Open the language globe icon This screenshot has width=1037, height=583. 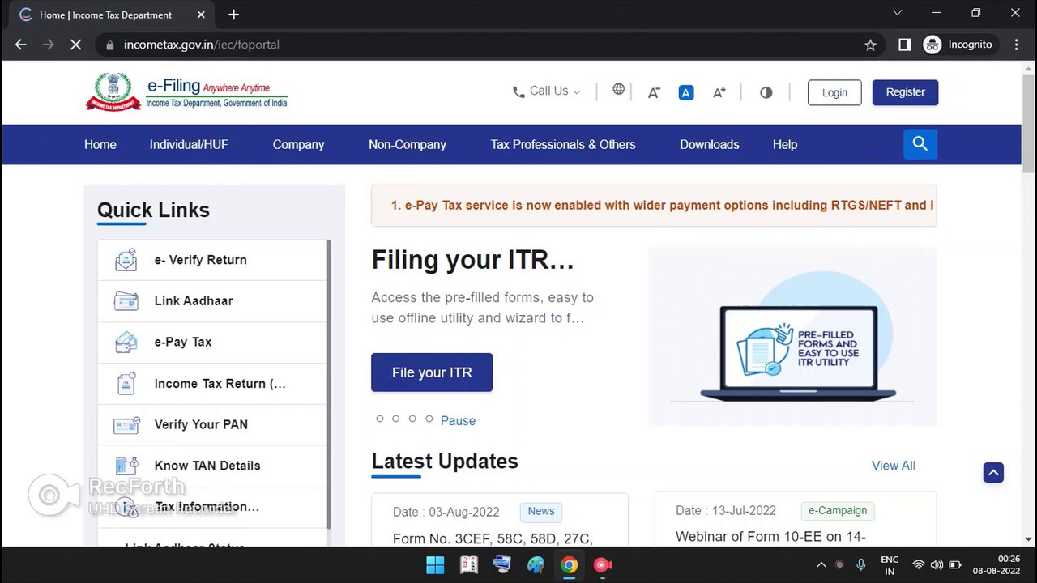(619, 89)
